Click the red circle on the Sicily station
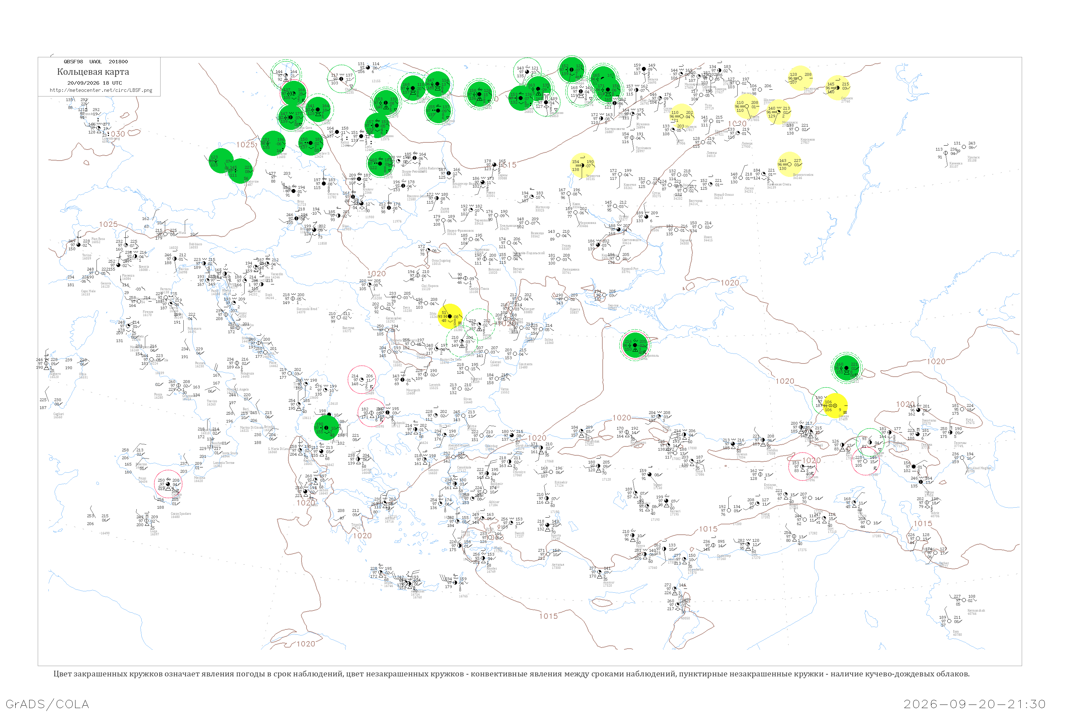The width and height of the screenshot is (1068, 712). point(168,484)
